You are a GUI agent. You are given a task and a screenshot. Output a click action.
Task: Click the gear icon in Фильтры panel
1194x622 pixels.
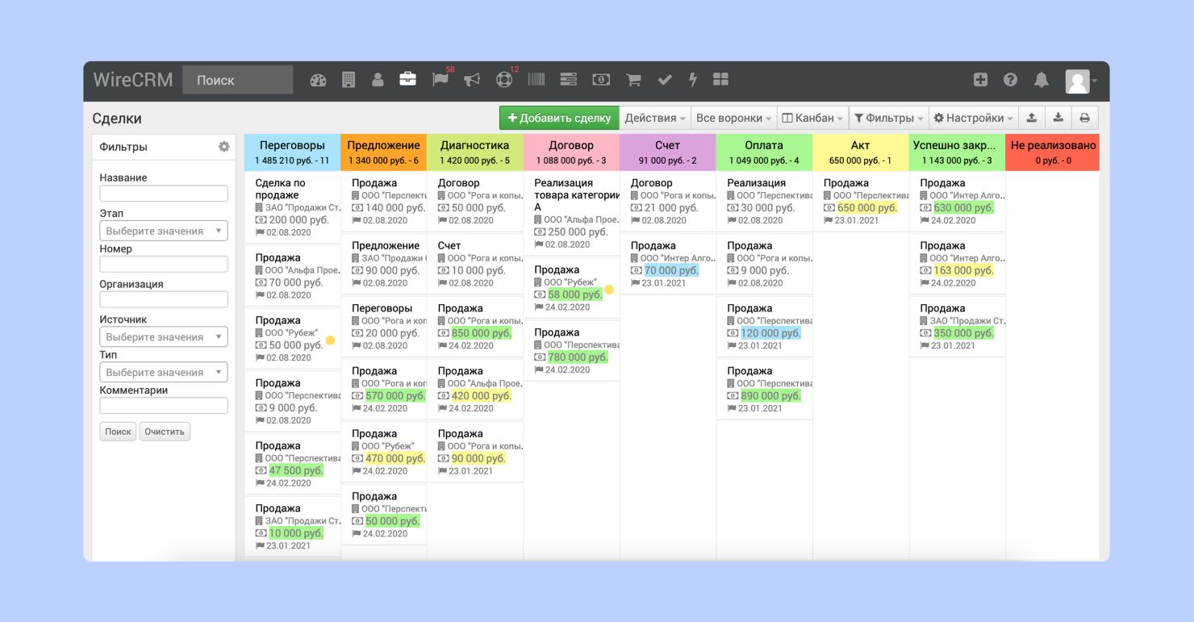tap(224, 147)
